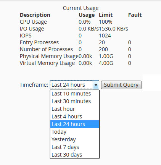Screen dimensions: 161x165
Task: Click the 'Number of Processes' row label
Action: 46,49
